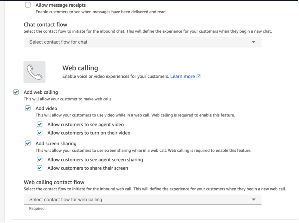Image resolution: width=299 pixels, height=223 pixels.
Task: Toggle Allow customers to turn on their video
Action: click(40, 133)
